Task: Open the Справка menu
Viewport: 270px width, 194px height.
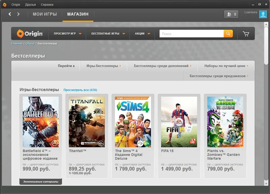Action: 47,5
